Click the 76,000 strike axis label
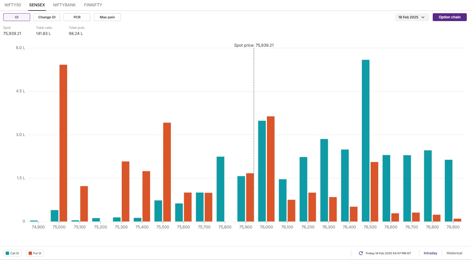 [x=266, y=227]
